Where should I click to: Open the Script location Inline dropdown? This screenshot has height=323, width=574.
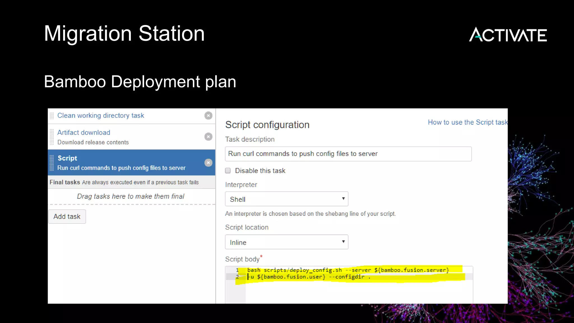(x=286, y=242)
